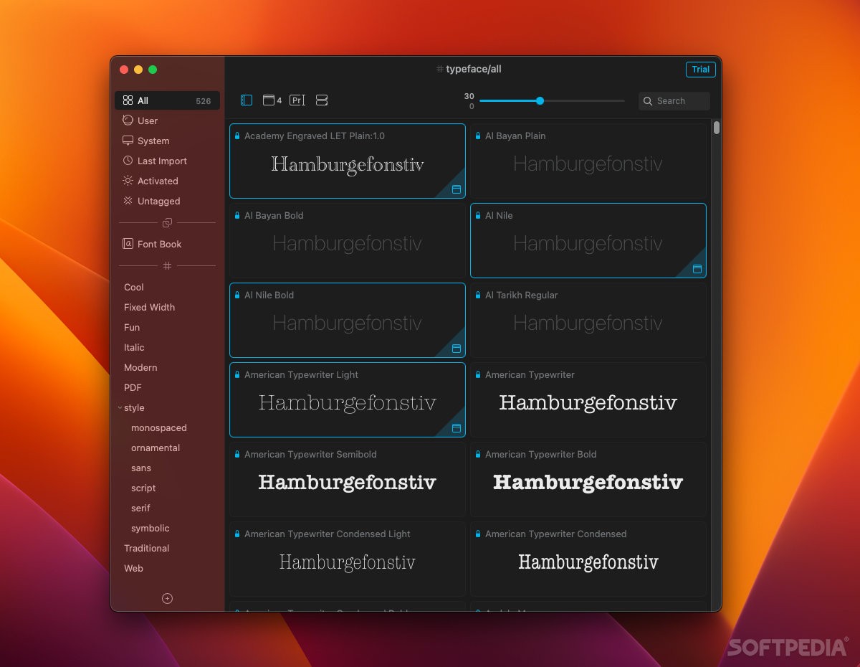Toggle the sidebar panel icon
The height and width of the screenshot is (667, 860).
click(x=247, y=100)
